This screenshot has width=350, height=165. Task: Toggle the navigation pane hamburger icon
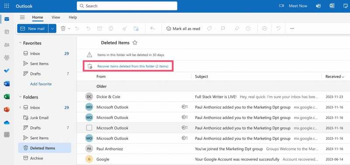tap(22, 17)
